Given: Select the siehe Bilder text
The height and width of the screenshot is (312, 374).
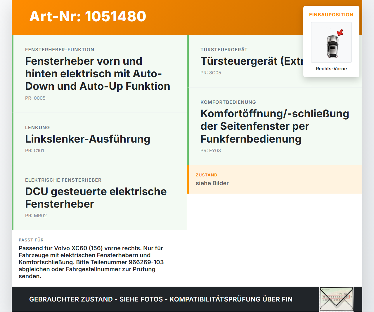Looking at the screenshot, I should [x=212, y=183].
